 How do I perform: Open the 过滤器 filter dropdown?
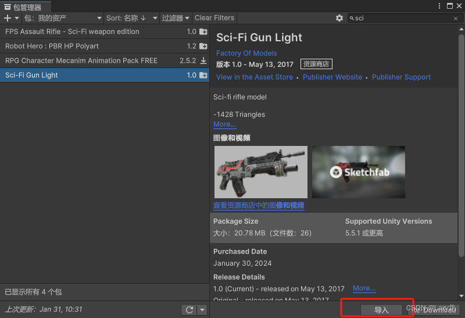[x=176, y=18]
